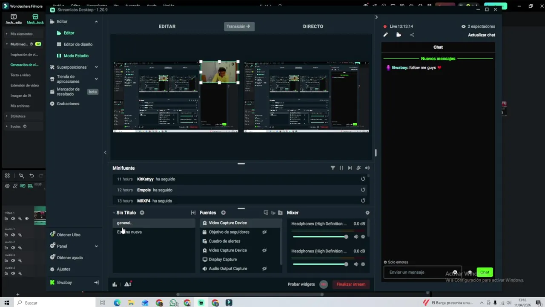Viewport: 545px width, 307px height.
Task: Click the Transición button
Action: (239, 26)
